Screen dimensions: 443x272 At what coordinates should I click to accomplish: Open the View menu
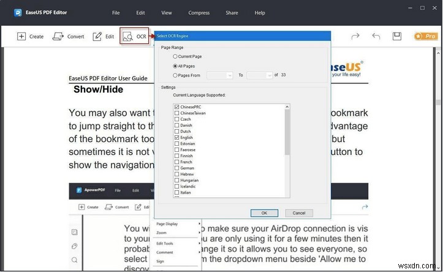point(167,13)
